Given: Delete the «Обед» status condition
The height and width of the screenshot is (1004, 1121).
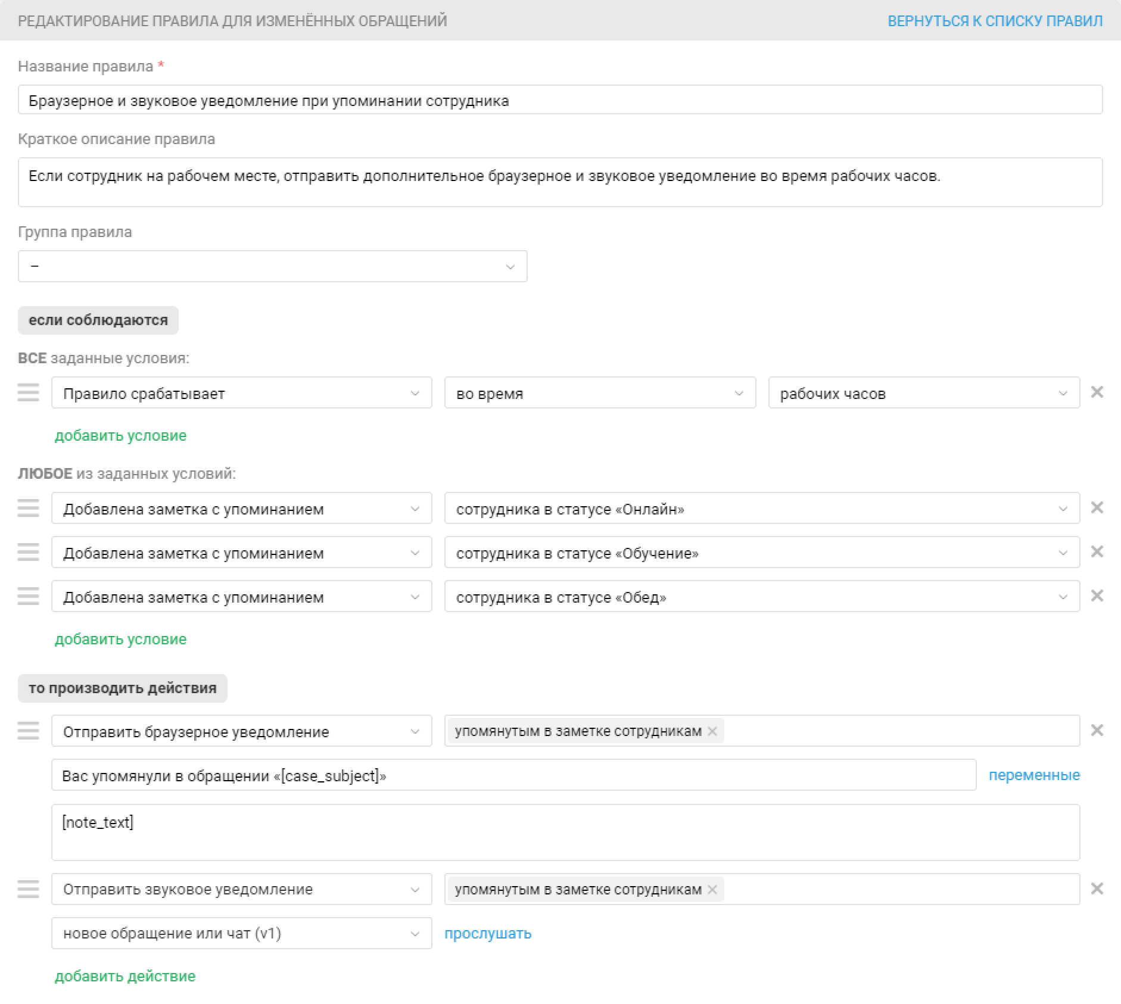Looking at the screenshot, I should (x=1097, y=596).
